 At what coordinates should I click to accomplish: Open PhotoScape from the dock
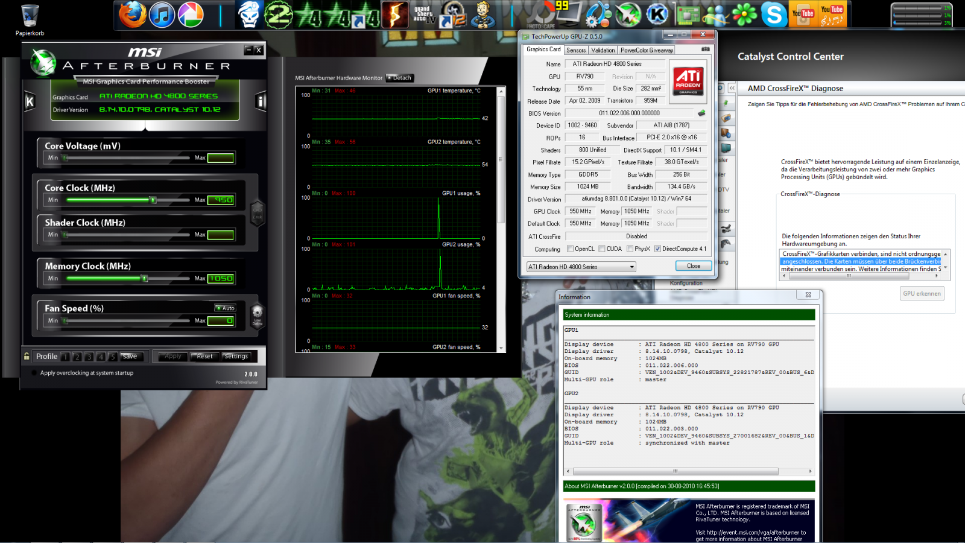click(x=540, y=14)
